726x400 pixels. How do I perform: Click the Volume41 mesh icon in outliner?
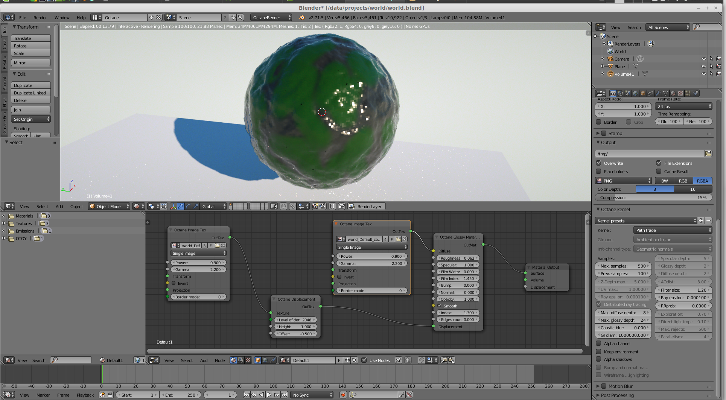pyautogui.click(x=610, y=74)
